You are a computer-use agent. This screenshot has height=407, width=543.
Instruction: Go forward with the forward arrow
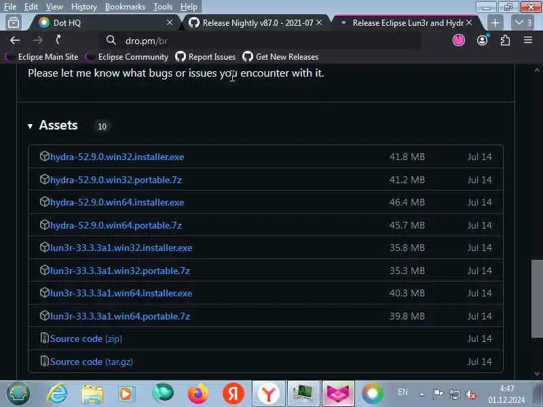coord(37,41)
